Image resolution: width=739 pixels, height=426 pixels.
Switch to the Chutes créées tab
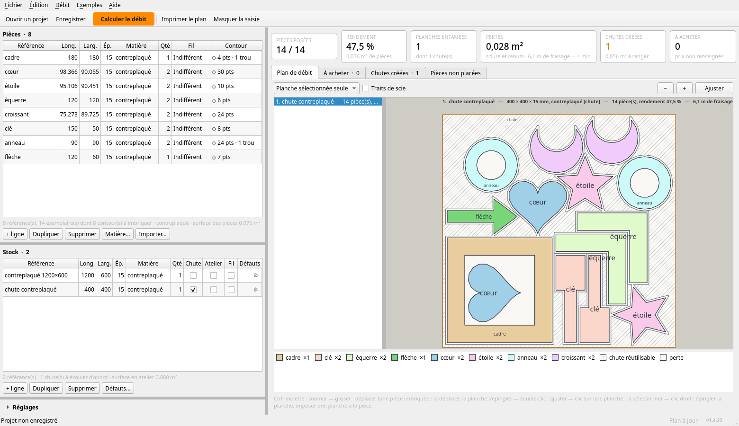tap(395, 73)
